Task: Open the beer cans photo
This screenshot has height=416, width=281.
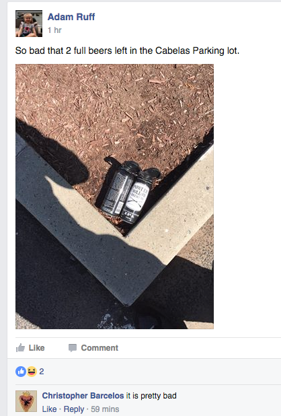Action: tap(114, 197)
